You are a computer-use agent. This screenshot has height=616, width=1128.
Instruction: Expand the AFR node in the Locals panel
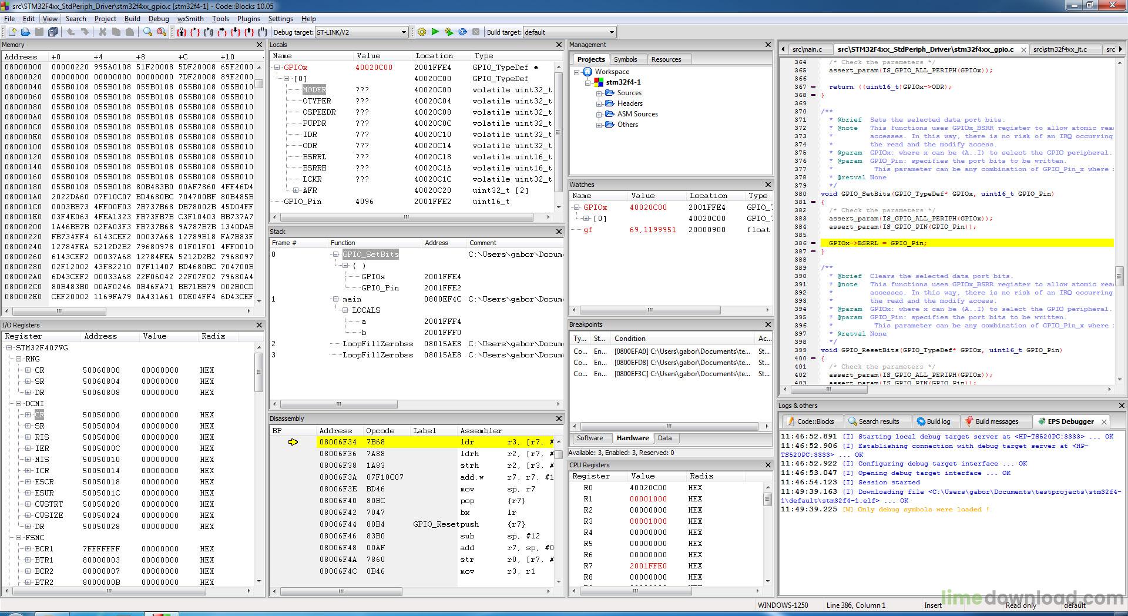click(297, 190)
